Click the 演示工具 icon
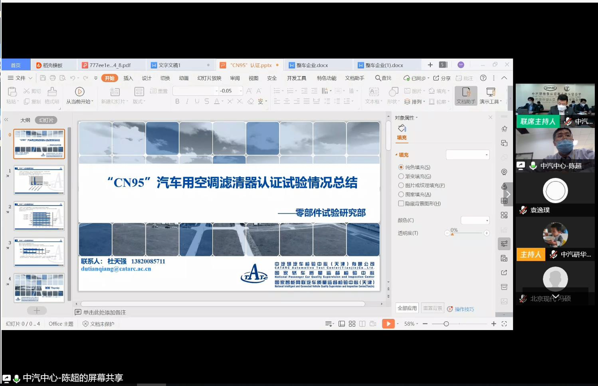Screen dimensions: 598x386 pos(491,92)
